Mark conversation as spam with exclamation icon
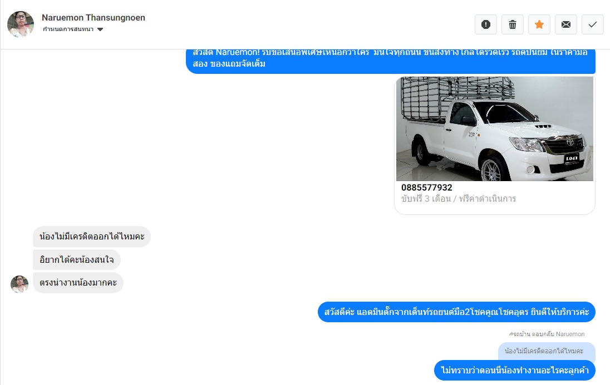Screen dimensions: 610x385 coord(486,24)
